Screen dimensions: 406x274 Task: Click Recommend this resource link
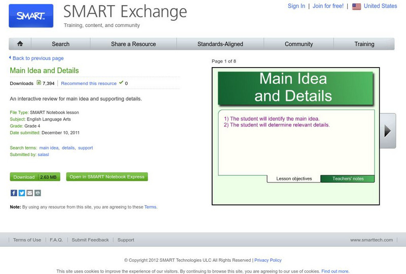click(x=88, y=83)
